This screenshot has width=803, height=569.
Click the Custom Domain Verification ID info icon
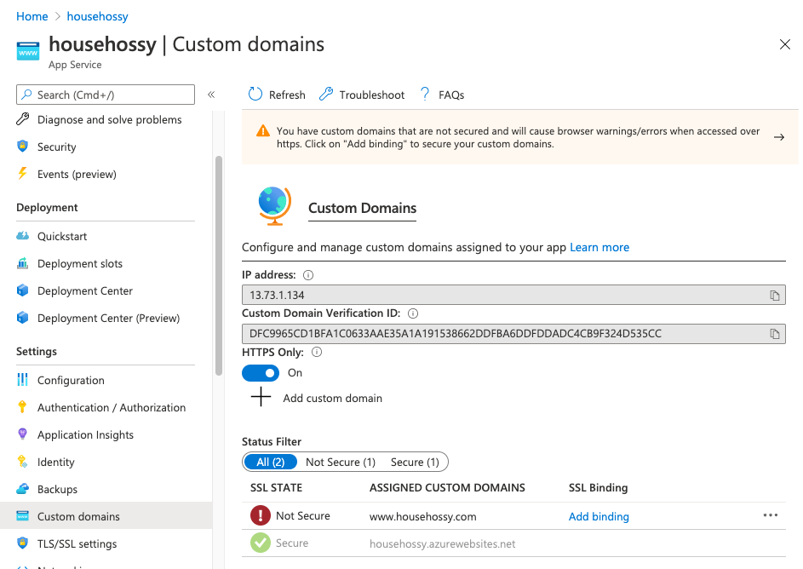point(413,313)
